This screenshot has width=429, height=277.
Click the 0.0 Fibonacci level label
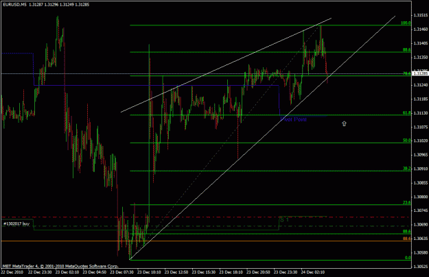click(x=408, y=258)
